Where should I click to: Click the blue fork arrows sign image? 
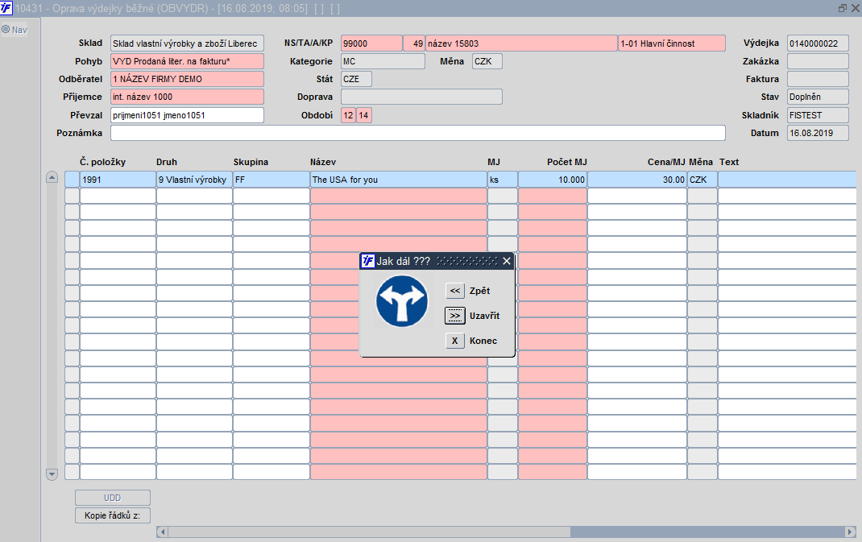[402, 302]
